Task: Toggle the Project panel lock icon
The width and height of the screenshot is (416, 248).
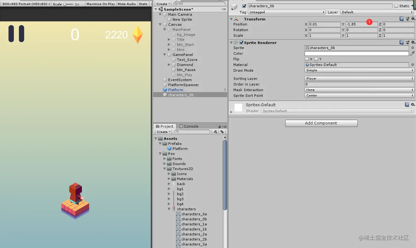Action: tap(219, 126)
